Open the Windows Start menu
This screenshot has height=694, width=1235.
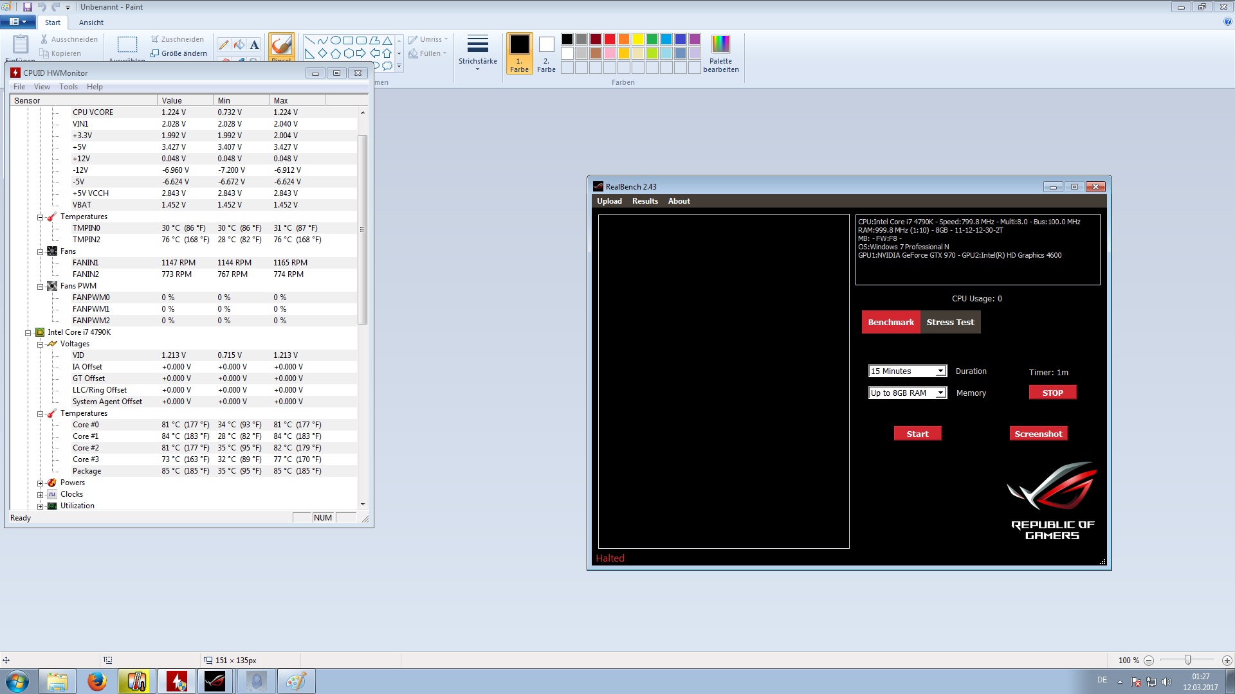(x=17, y=681)
